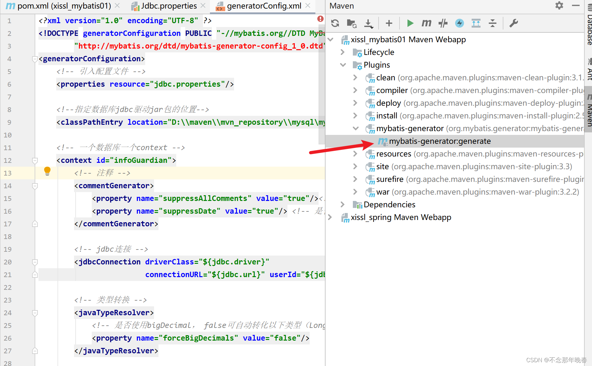Expand the resources plugin node

click(355, 154)
